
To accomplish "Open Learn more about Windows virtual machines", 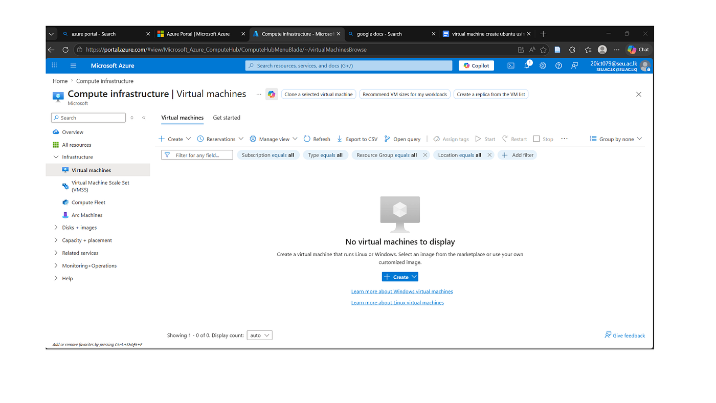I will (x=402, y=292).
